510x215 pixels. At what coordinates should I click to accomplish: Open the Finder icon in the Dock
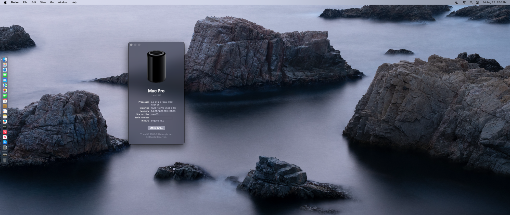point(5,60)
